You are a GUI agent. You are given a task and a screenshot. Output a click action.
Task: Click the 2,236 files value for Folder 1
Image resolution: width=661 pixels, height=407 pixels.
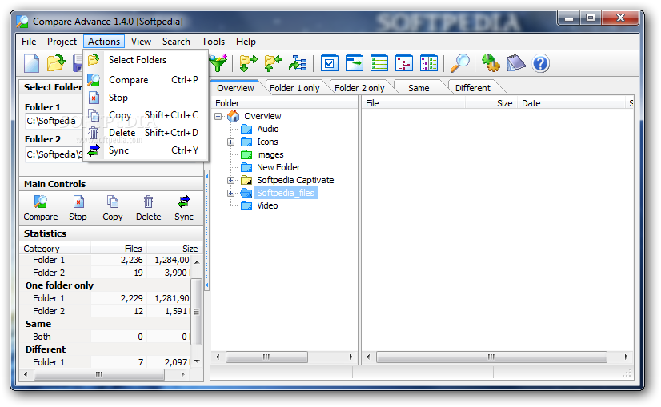click(131, 260)
